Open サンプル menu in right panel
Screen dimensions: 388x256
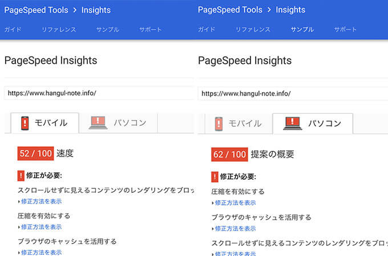(x=302, y=30)
